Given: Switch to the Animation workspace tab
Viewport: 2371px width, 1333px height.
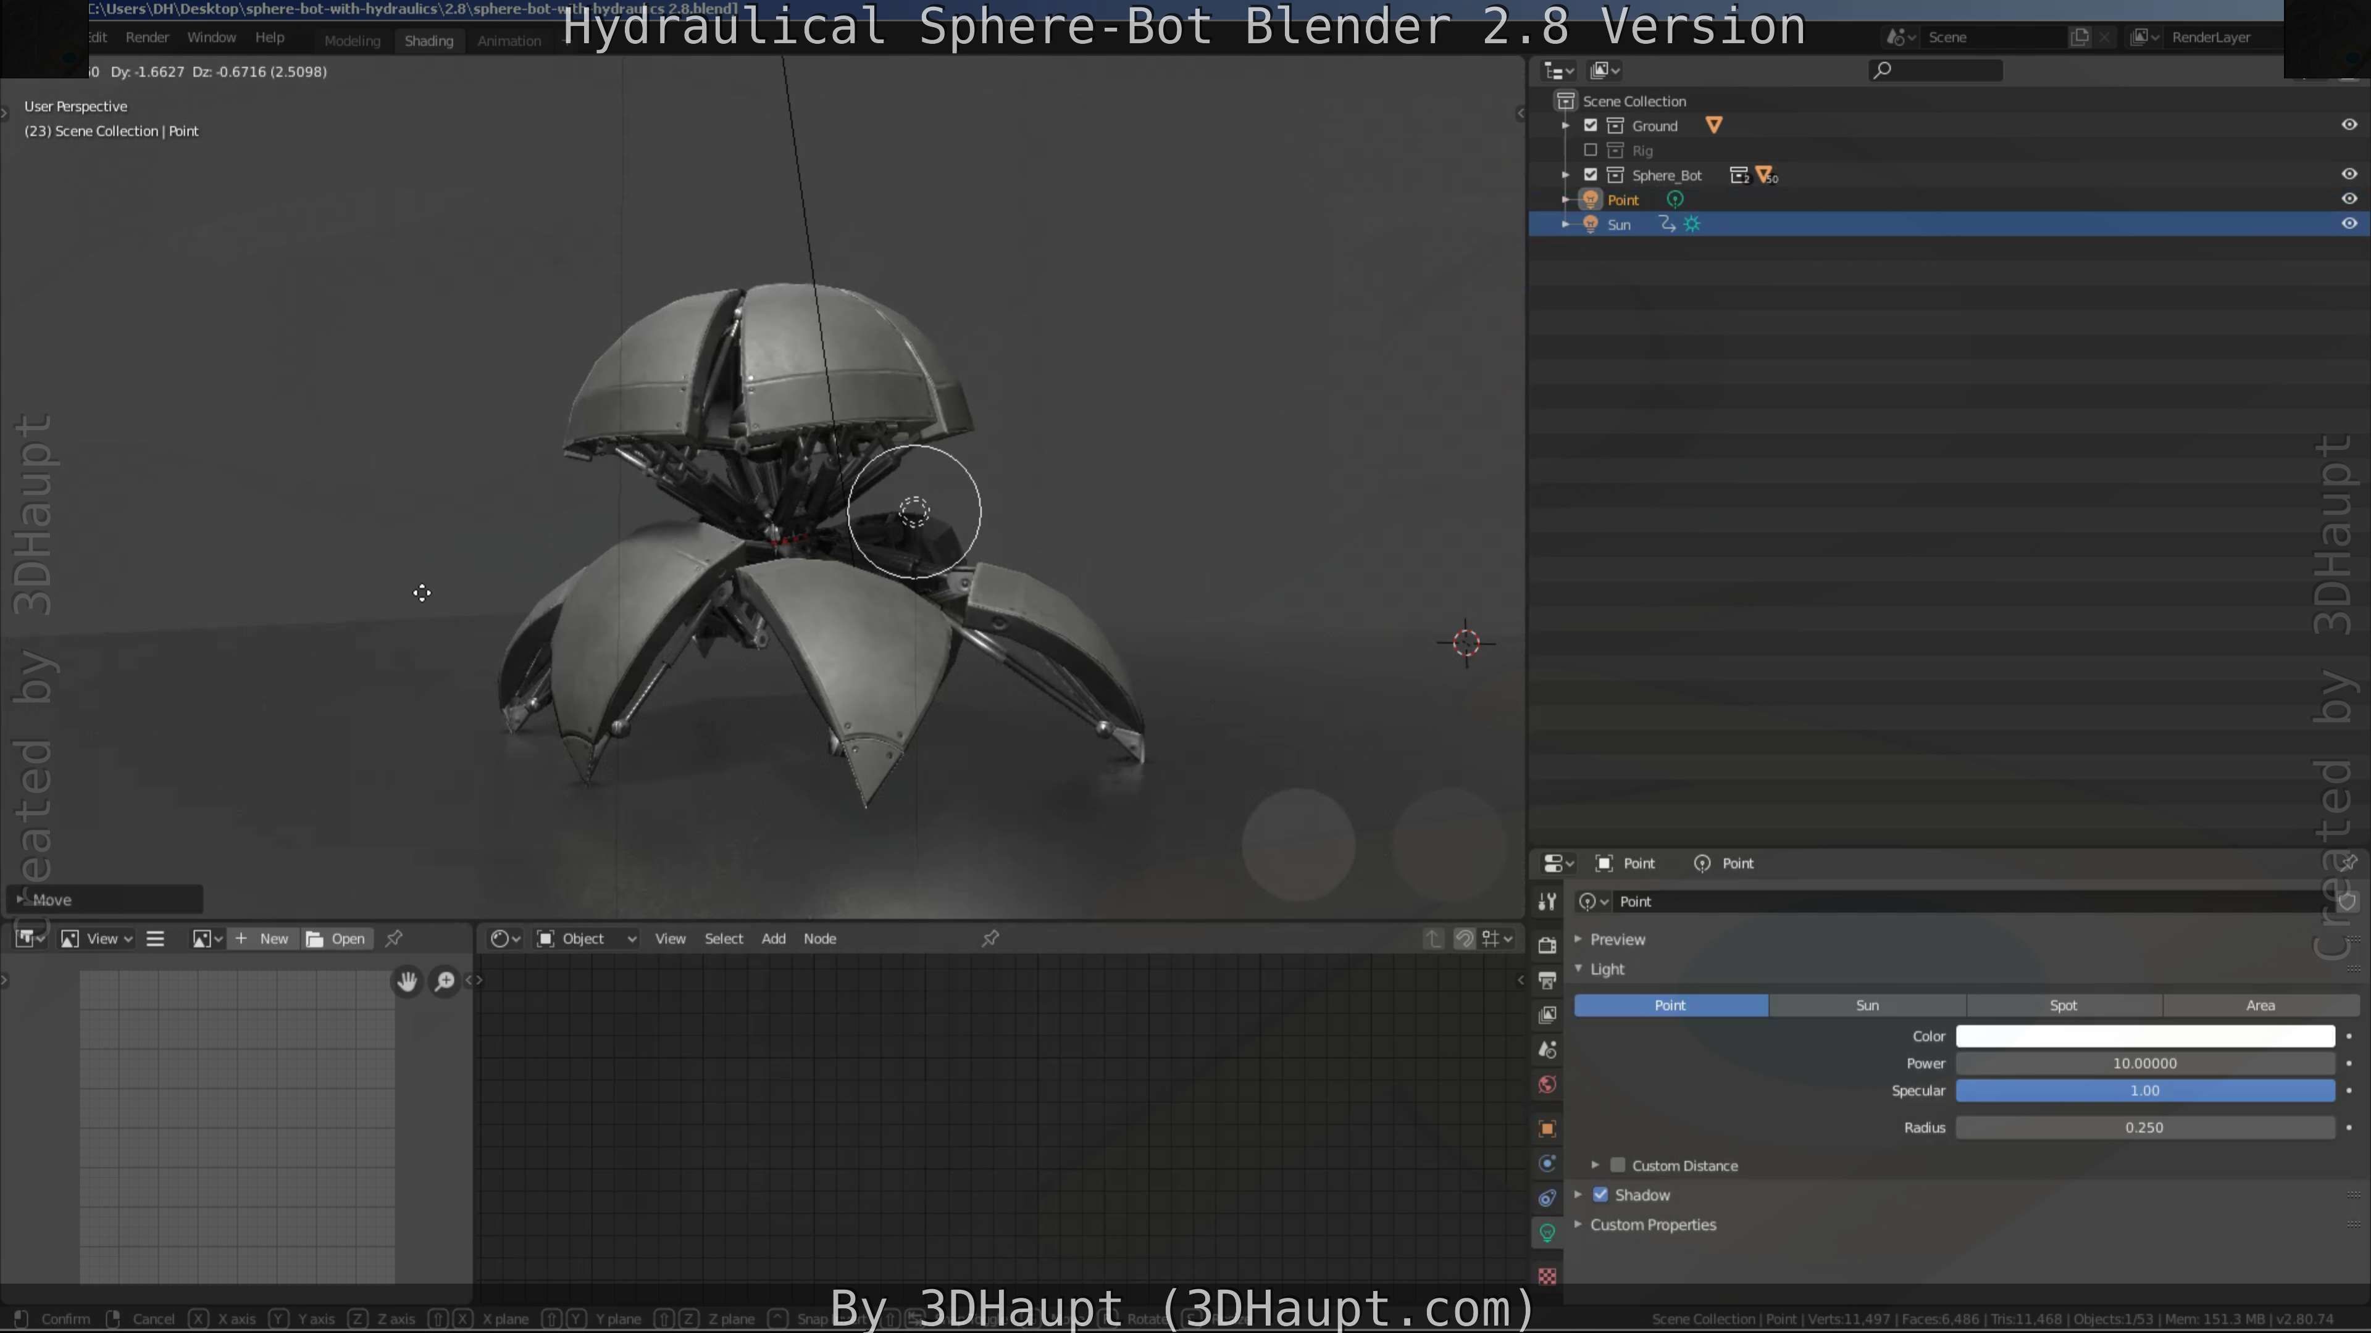Looking at the screenshot, I should [x=509, y=41].
